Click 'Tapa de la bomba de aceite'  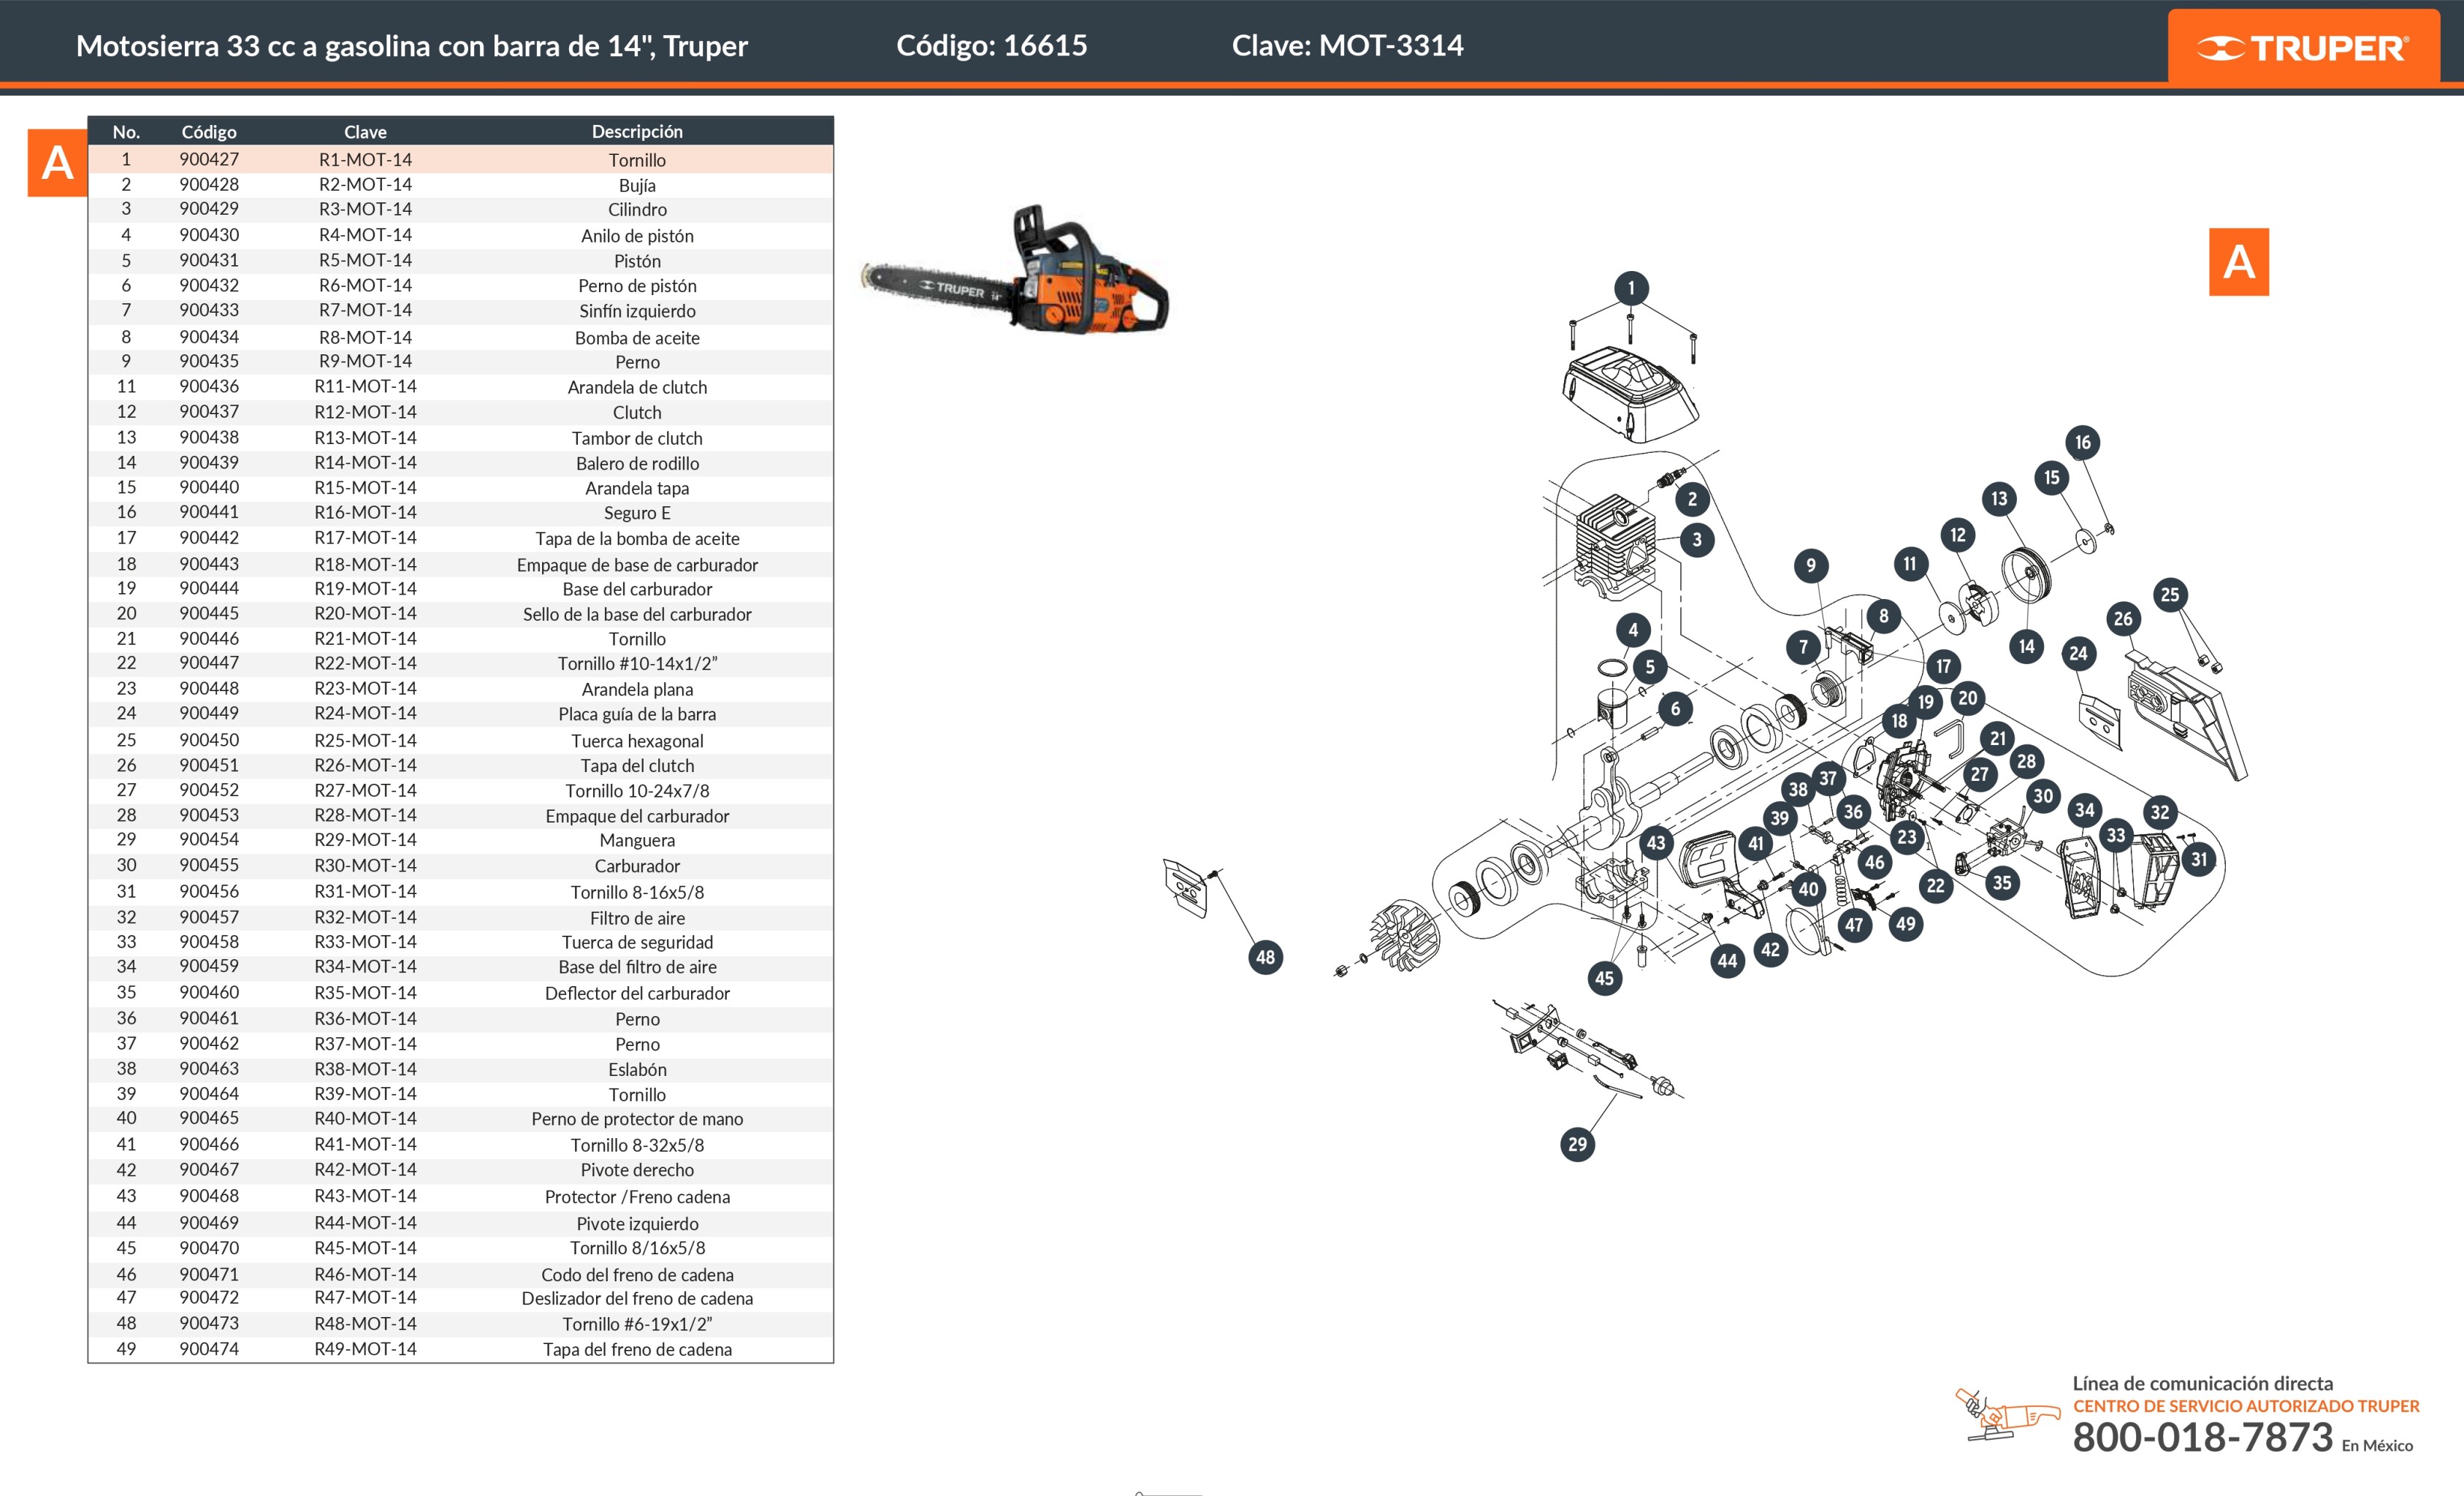pyautogui.click(x=637, y=538)
